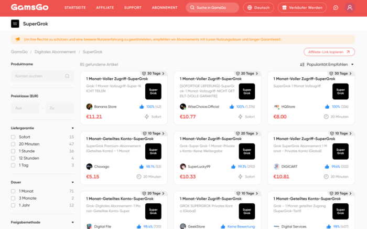Expand 20 Tage guarantee on WiseChoice.Official card
The image size is (367, 229).
click(247, 74)
